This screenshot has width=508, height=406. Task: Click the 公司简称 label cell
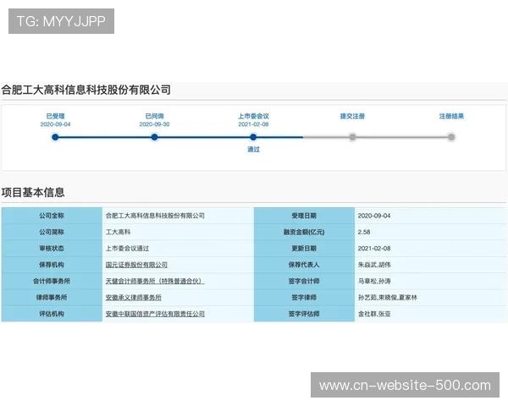tap(52, 232)
